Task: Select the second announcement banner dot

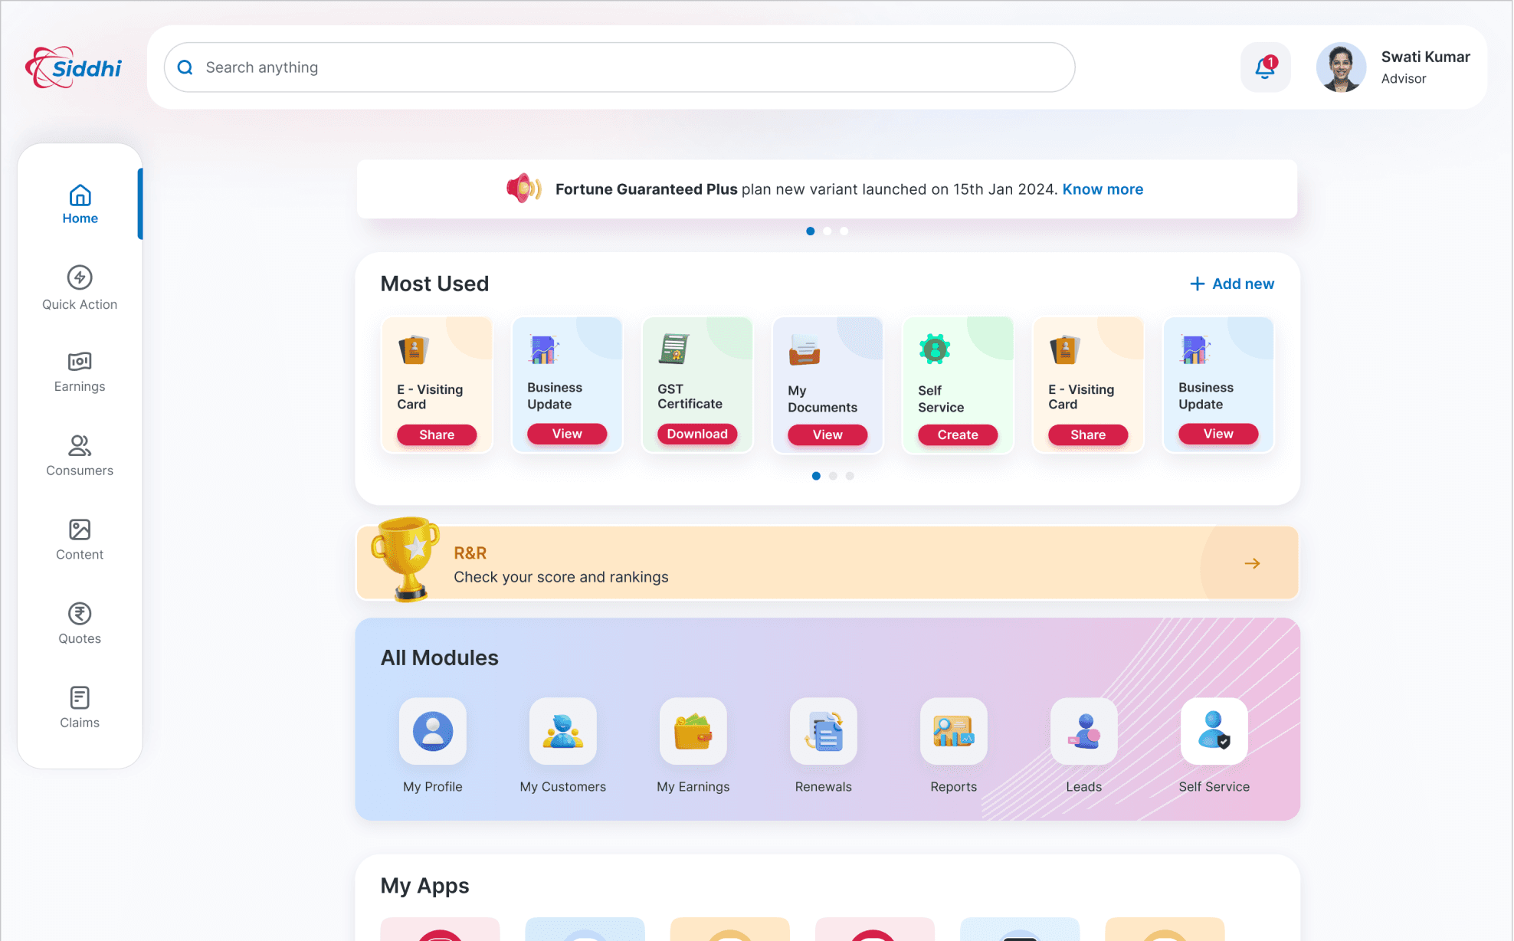Action: pyautogui.click(x=827, y=231)
